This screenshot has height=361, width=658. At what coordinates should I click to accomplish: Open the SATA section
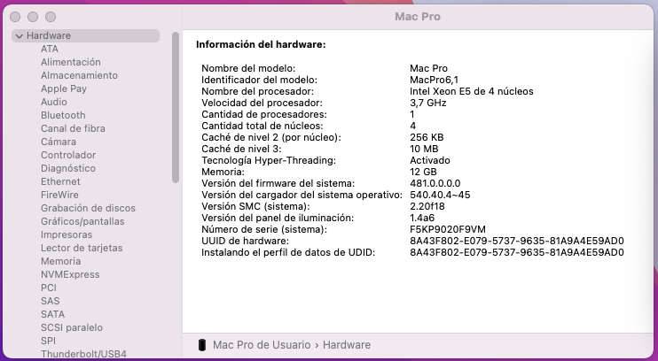(x=53, y=314)
